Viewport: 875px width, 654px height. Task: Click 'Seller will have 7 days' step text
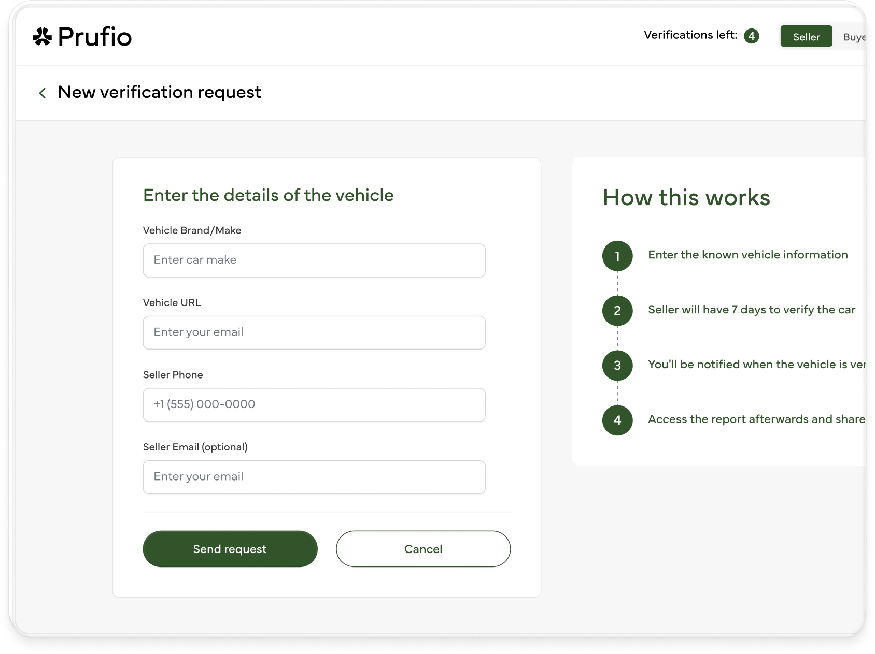pos(751,310)
